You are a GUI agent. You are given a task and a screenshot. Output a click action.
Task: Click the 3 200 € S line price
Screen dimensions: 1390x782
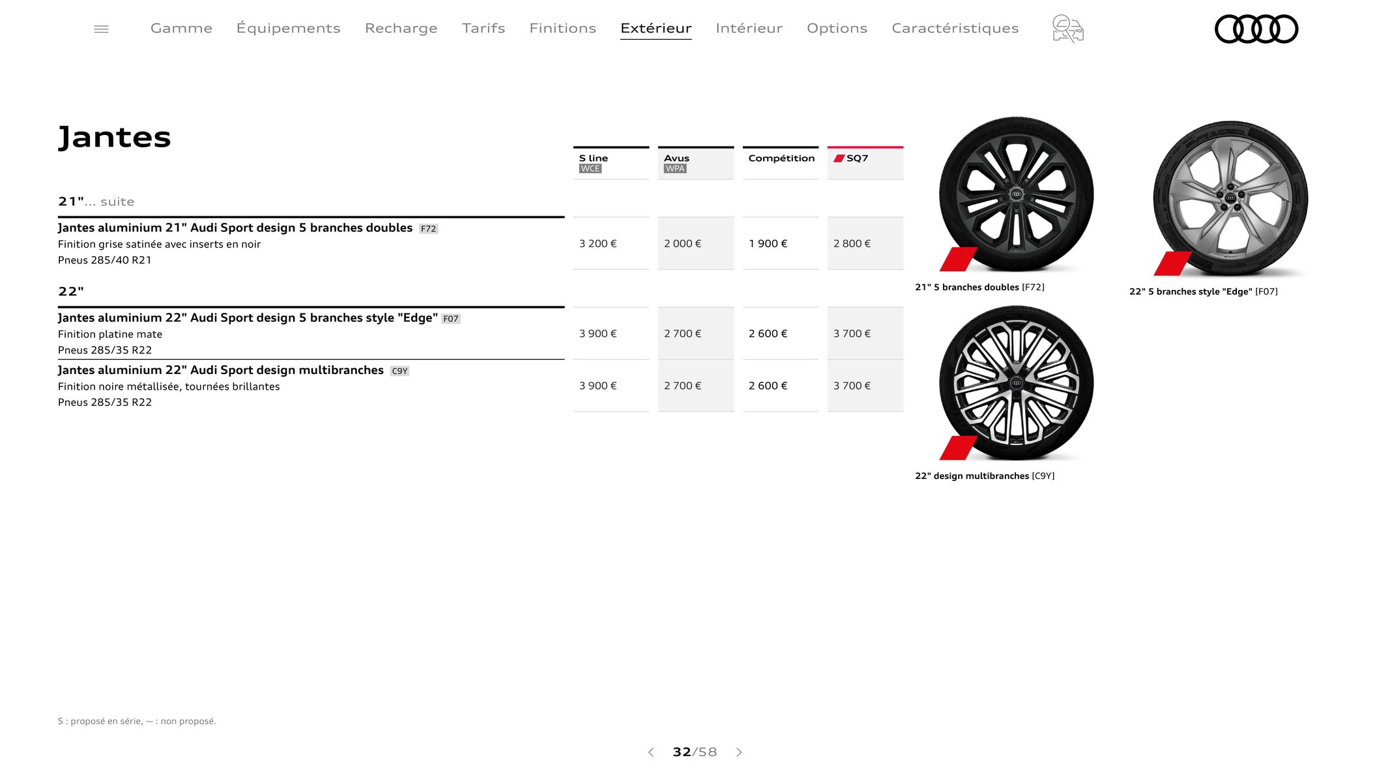coord(598,244)
